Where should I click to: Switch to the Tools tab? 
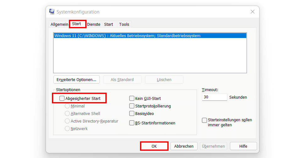point(124,24)
